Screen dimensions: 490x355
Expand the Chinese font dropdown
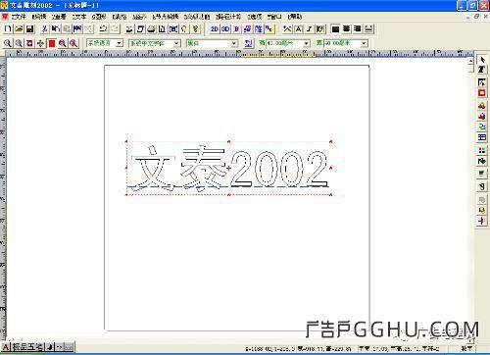[155, 43]
